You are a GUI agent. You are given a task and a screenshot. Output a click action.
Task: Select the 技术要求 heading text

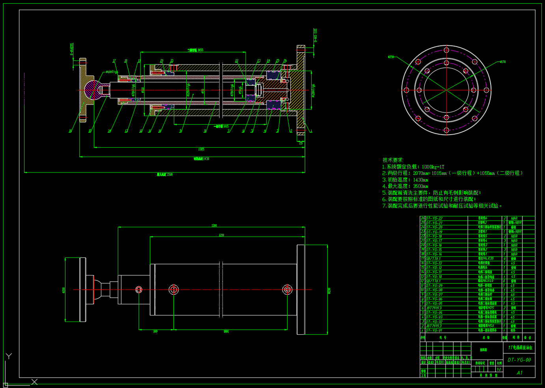coord(392,160)
